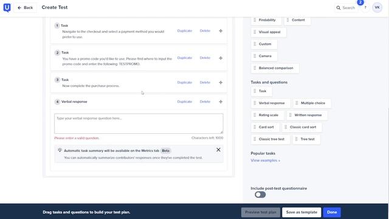This screenshot has width=389, height=219.
Task: Click the Beta badge label
Action: tap(165, 151)
